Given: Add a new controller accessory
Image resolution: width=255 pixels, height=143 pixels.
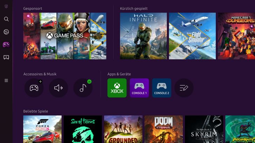Looking at the screenshot, I should click(x=34, y=88).
